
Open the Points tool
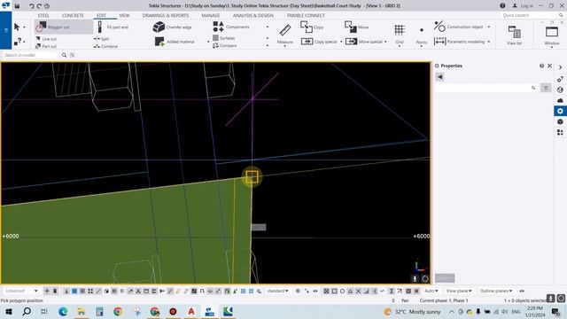click(x=422, y=35)
